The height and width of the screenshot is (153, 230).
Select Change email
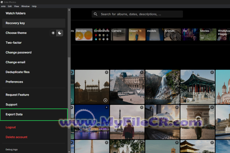tap(34, 62)
